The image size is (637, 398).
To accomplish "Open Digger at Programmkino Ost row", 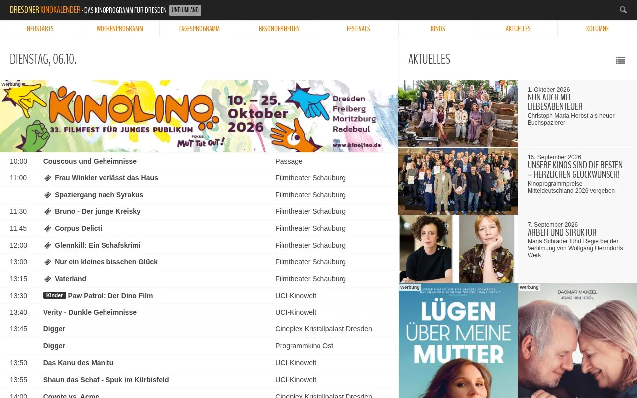I will (x=54, y=346).
